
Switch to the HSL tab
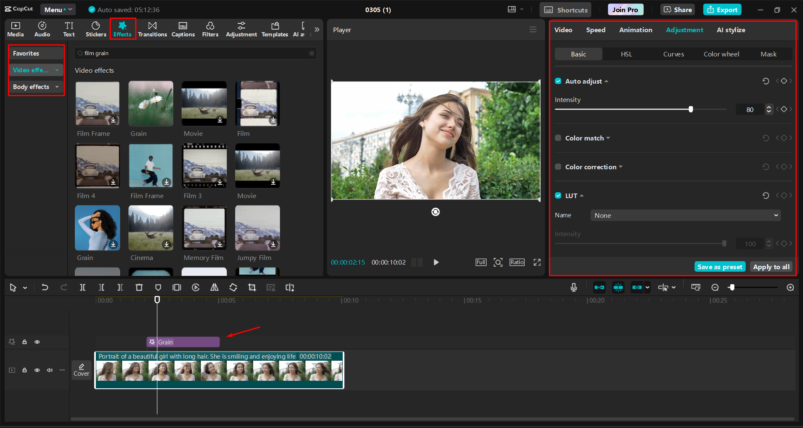(x=626, y=54)
